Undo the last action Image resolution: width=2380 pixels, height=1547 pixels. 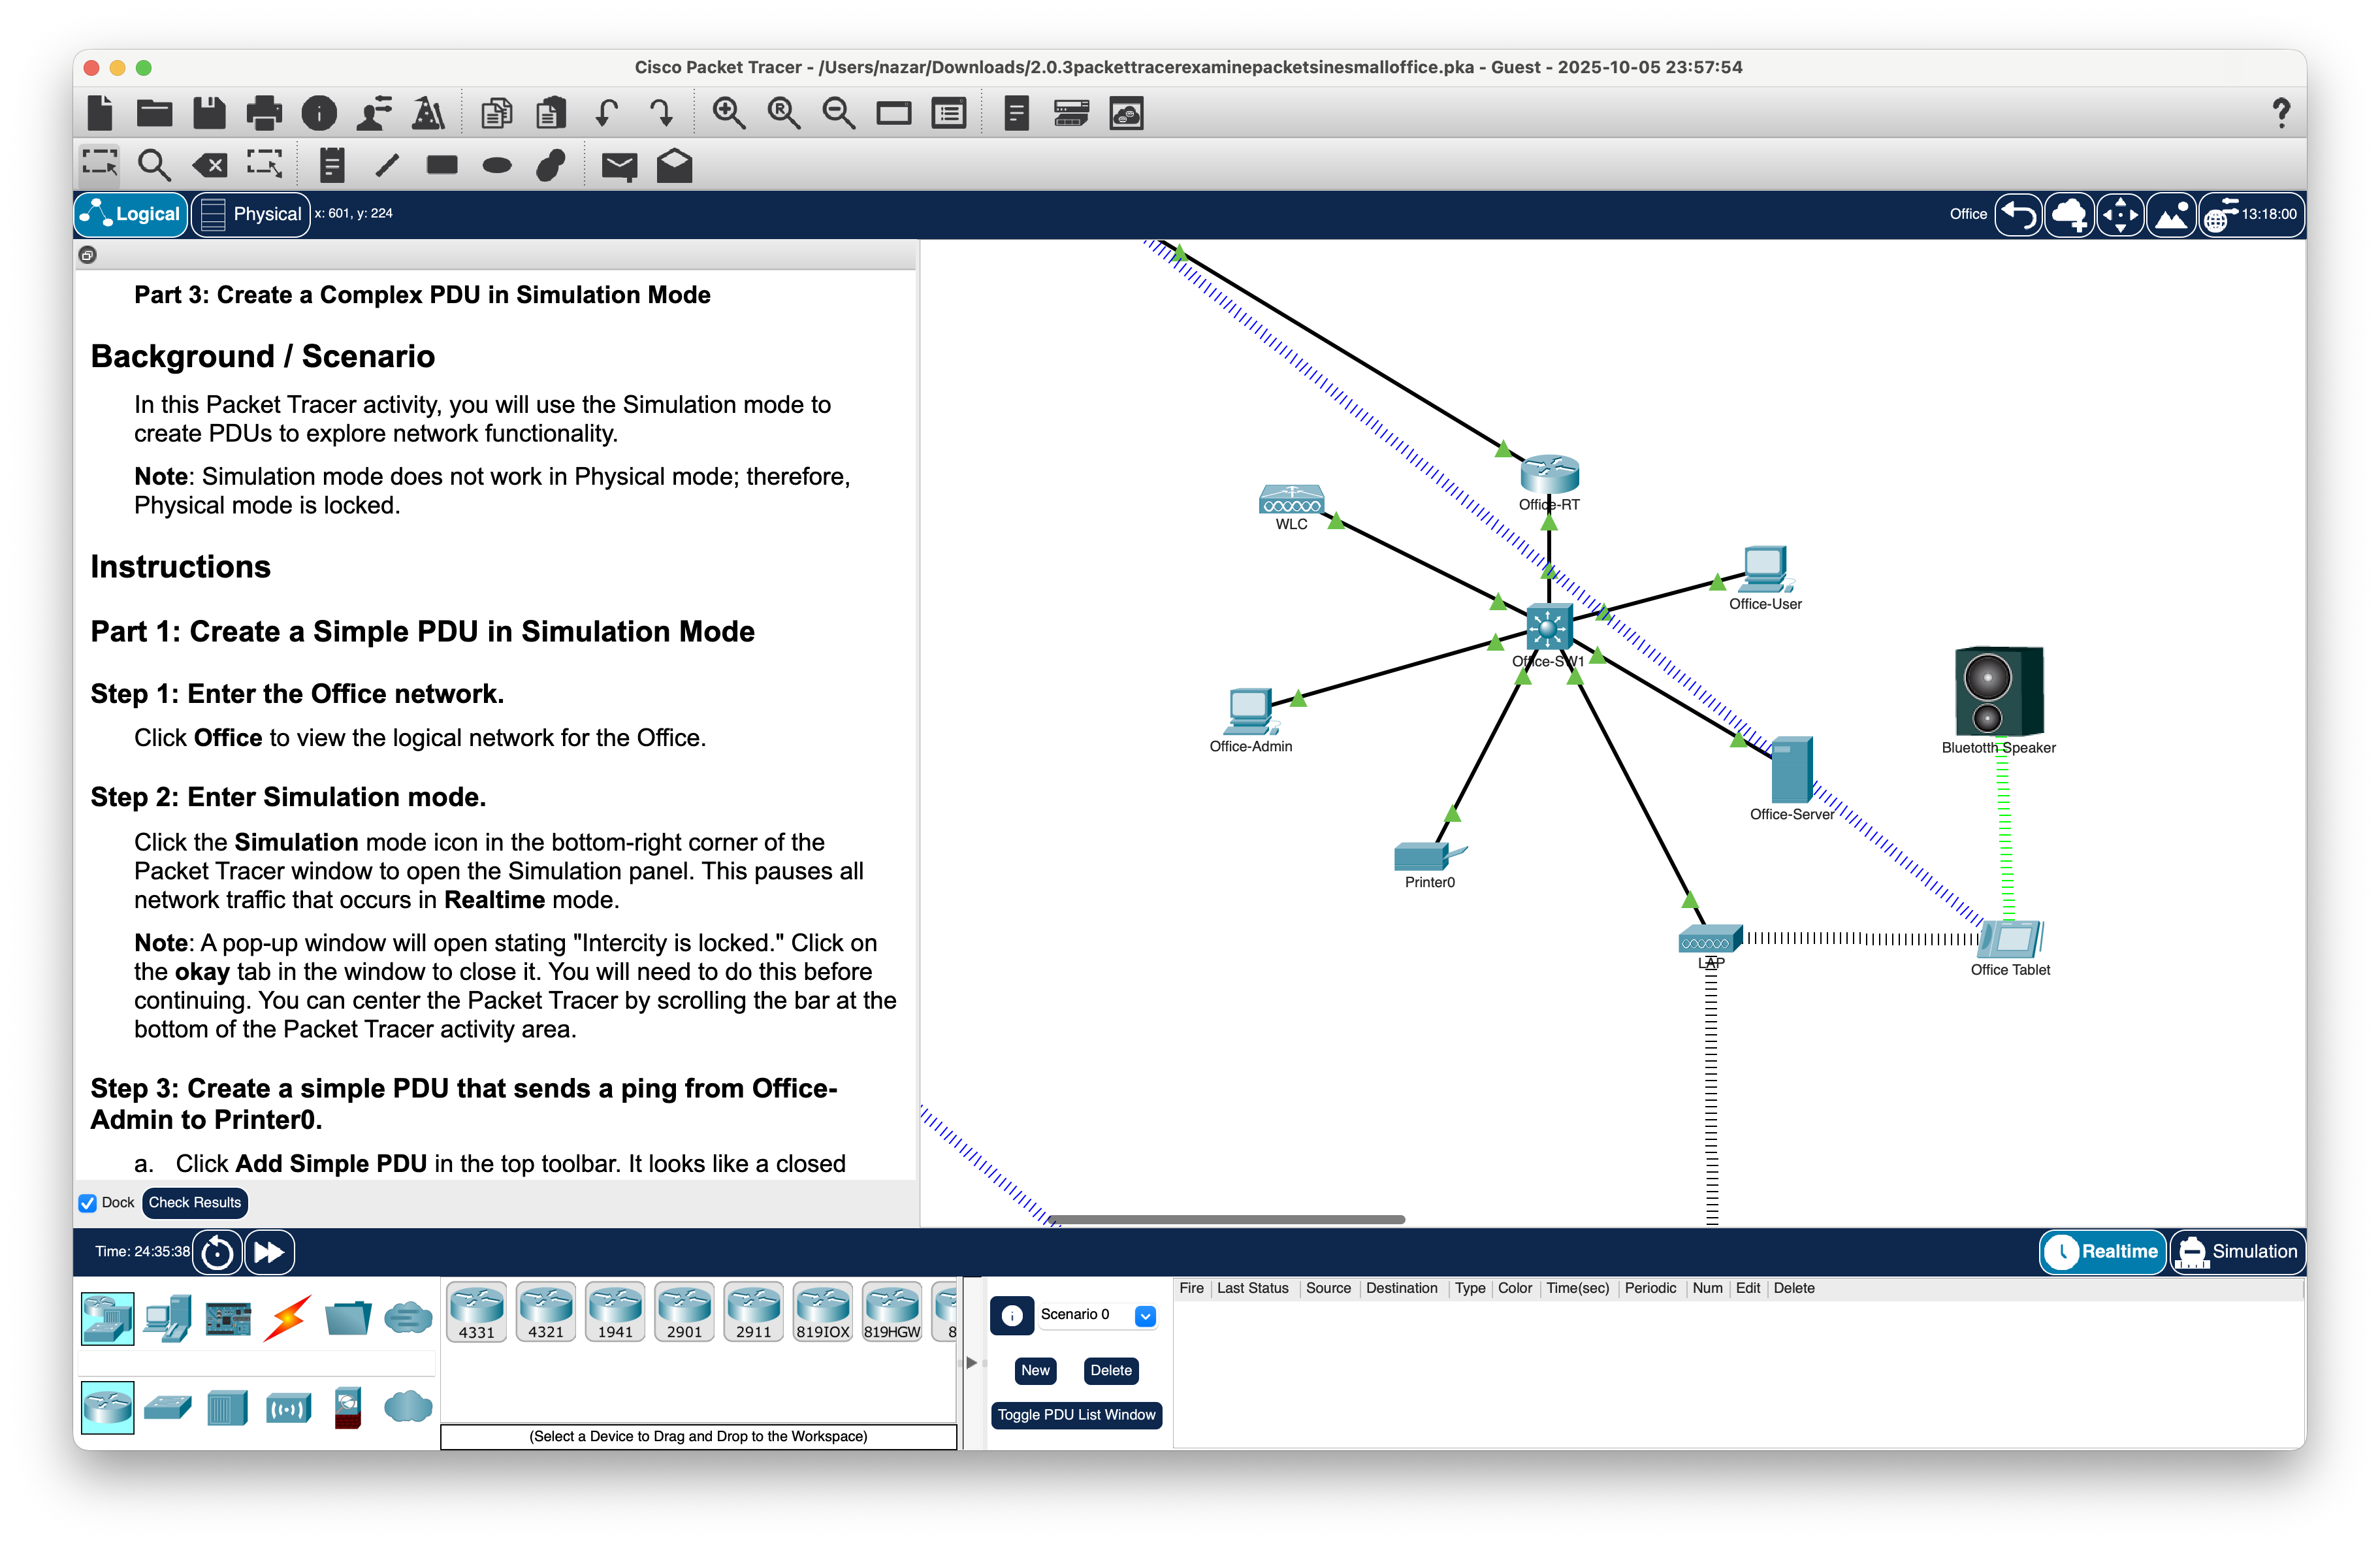coord(606,113)
